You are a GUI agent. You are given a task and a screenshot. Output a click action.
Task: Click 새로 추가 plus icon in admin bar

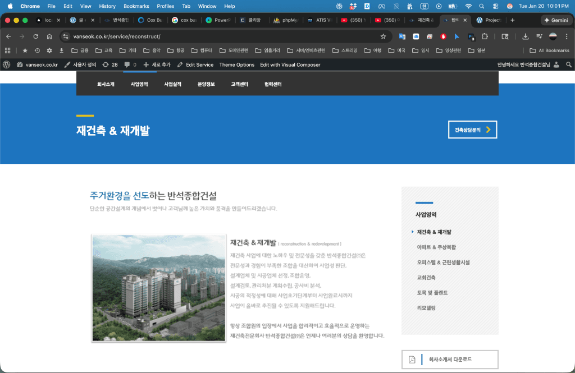pos(147,65)
